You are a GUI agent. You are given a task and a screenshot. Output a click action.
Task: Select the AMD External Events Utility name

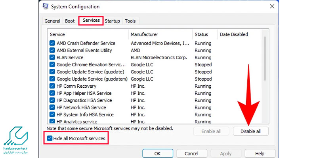(84, 51)
